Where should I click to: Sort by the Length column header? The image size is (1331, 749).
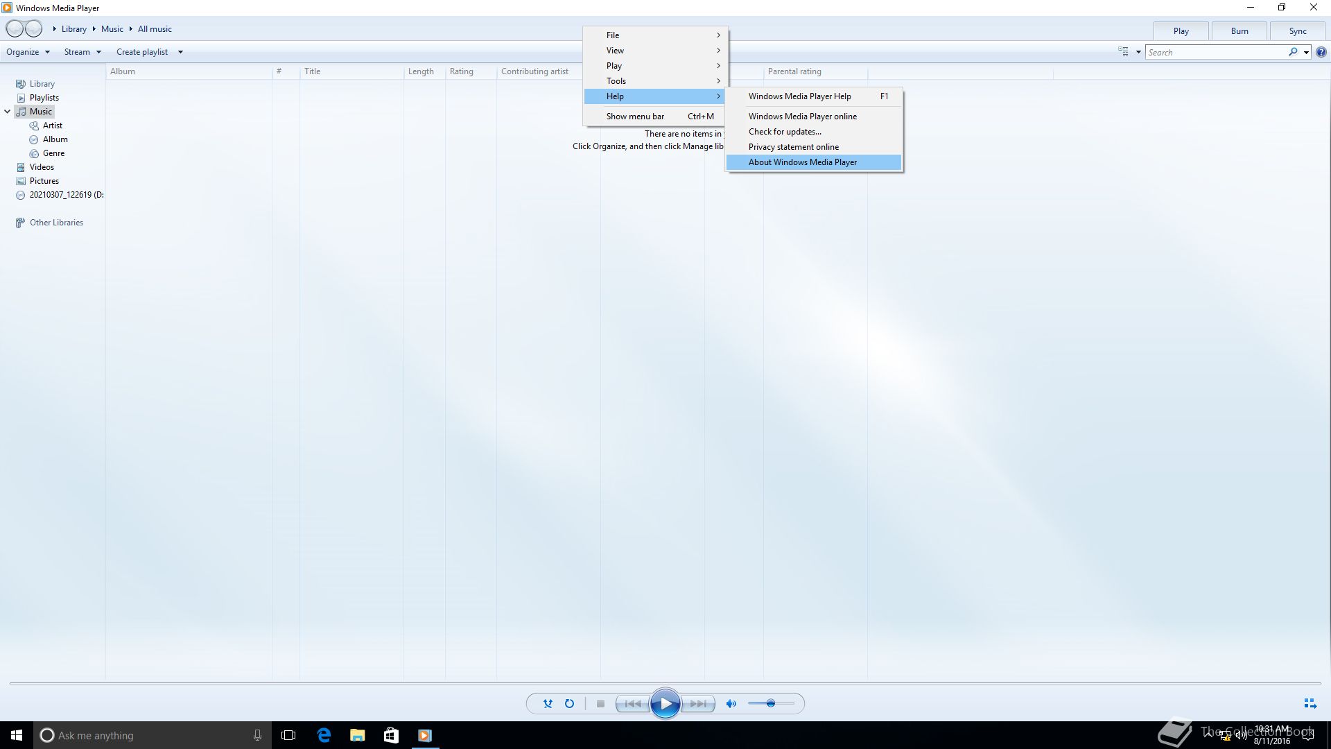pos(424,71)
